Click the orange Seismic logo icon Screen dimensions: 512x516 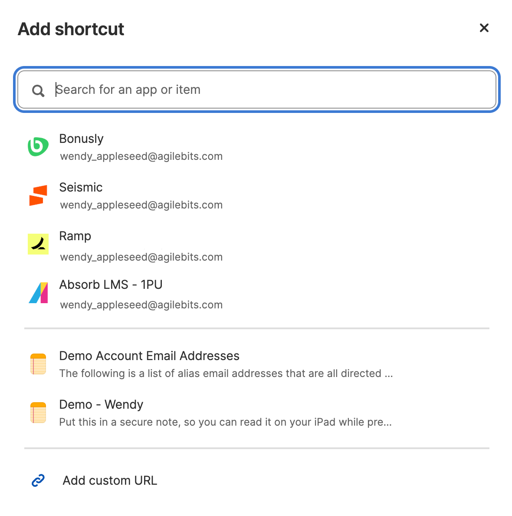tap(38, 195)
